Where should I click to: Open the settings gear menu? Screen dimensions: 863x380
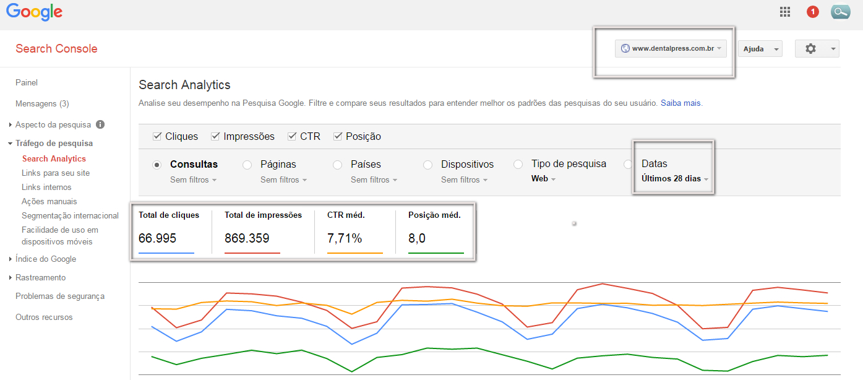[817, 49]
